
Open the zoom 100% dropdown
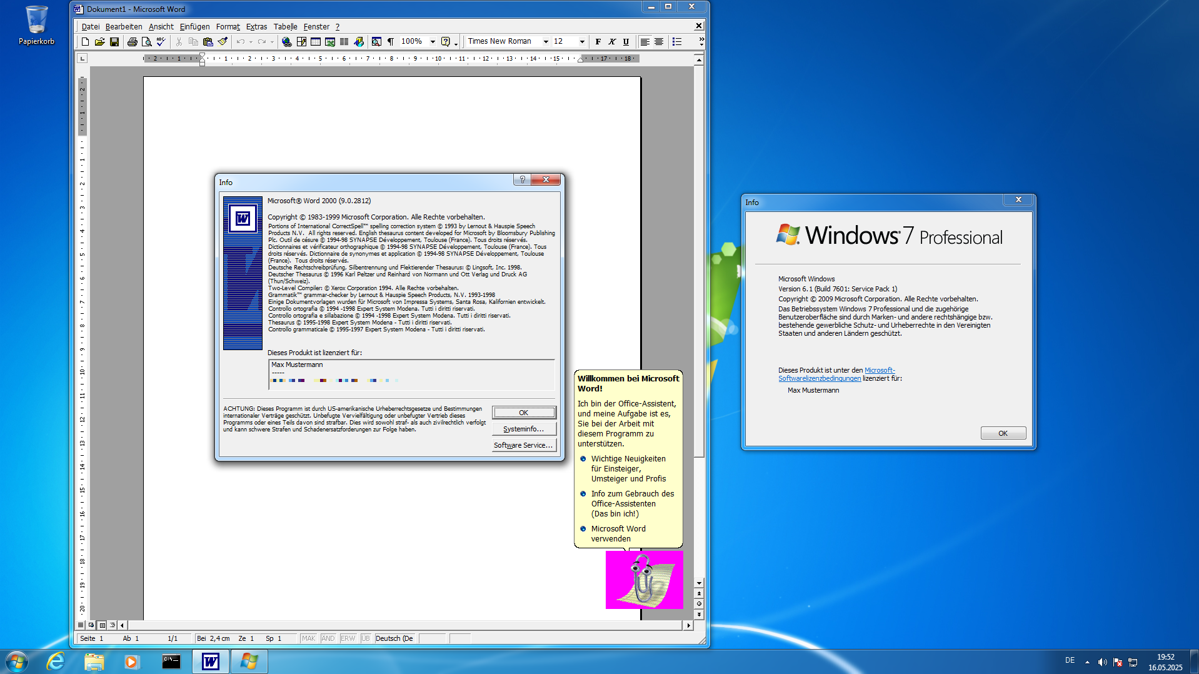point(433,42)
